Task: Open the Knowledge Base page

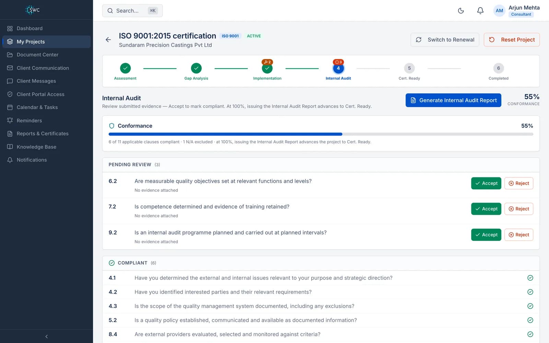Action: 46,147
